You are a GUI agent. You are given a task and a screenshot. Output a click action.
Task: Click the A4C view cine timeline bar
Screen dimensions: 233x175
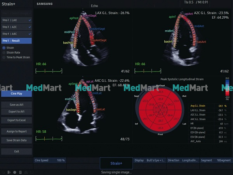click(49, 139)
